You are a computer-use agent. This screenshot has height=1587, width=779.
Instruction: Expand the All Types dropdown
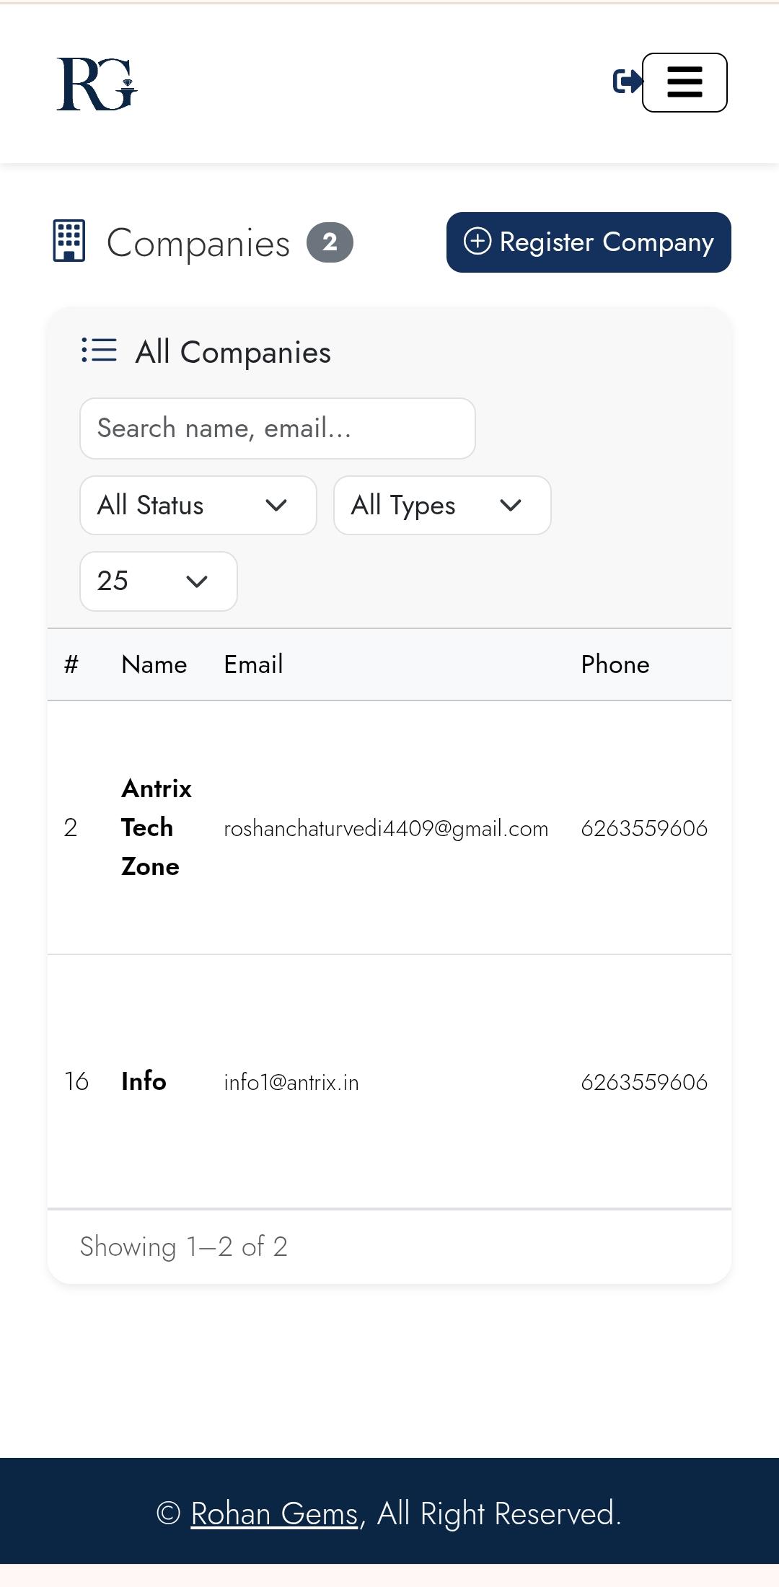442,505
